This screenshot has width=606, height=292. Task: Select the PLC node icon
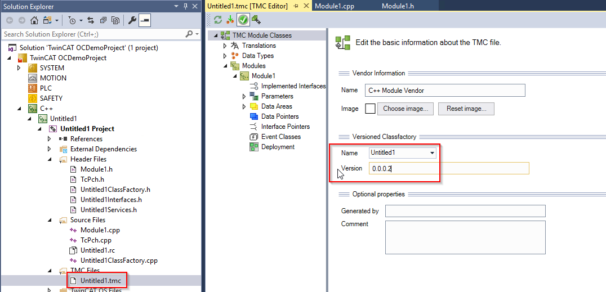[33, 88]
